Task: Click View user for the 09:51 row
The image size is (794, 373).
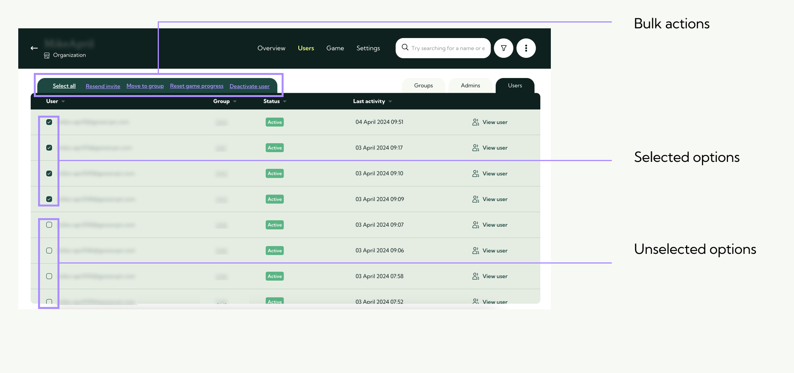Action: [495, 122]
